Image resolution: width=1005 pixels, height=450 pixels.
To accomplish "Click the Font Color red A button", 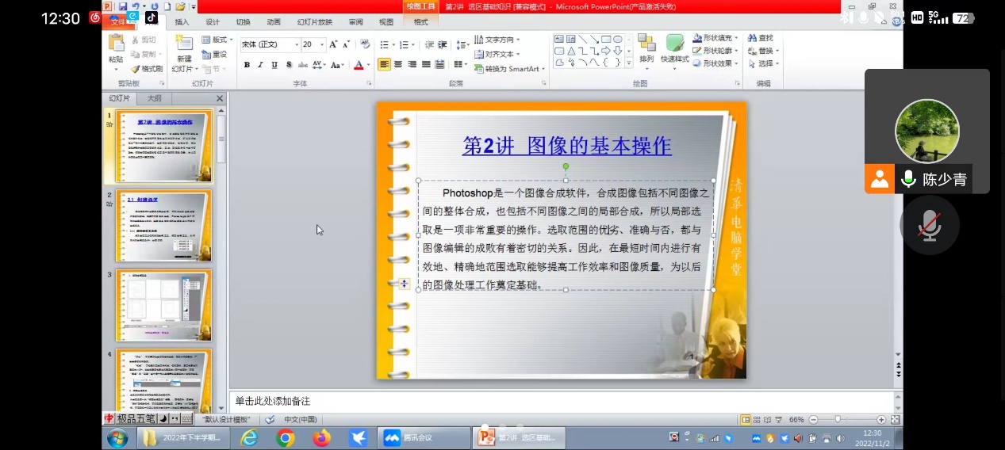I will tap(359, 65).
